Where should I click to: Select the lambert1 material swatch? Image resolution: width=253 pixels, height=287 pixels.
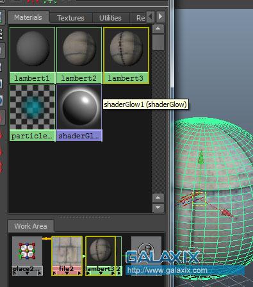click(x=33, y=49)
